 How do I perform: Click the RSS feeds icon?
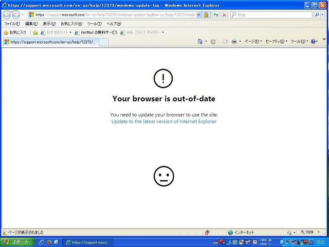[x=213, y=42]
